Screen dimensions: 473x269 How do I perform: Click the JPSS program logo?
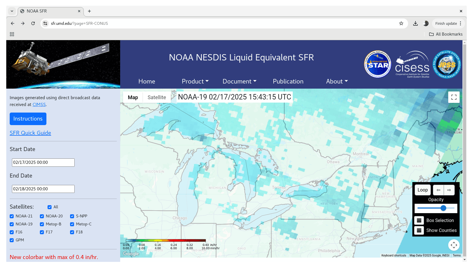click(447, 64)
